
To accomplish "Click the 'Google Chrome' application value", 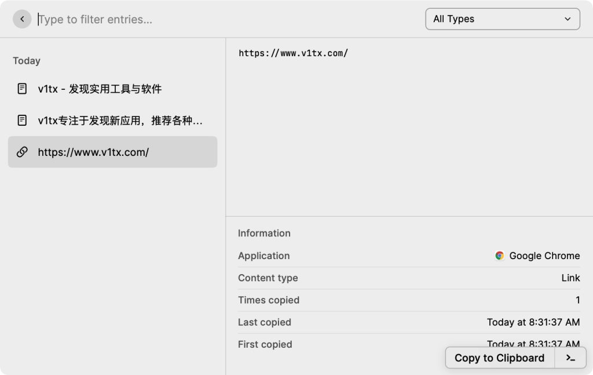I will [x=544, y=256].
